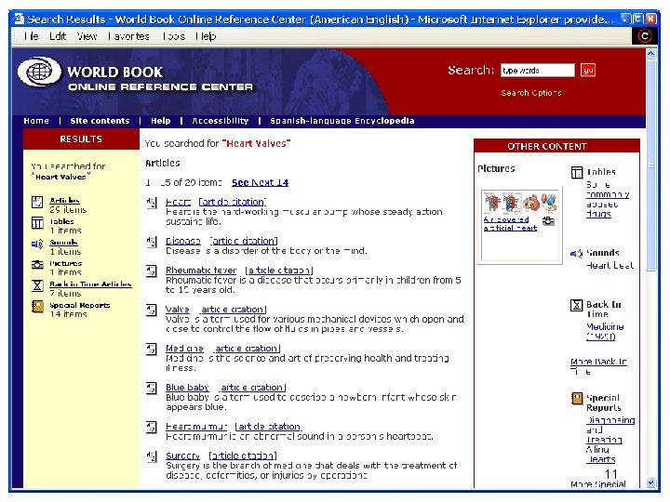Viewport: 670px width, 502px height.
Task: Open the artificial heart picture caption link
Action: [x=510, y=224]
